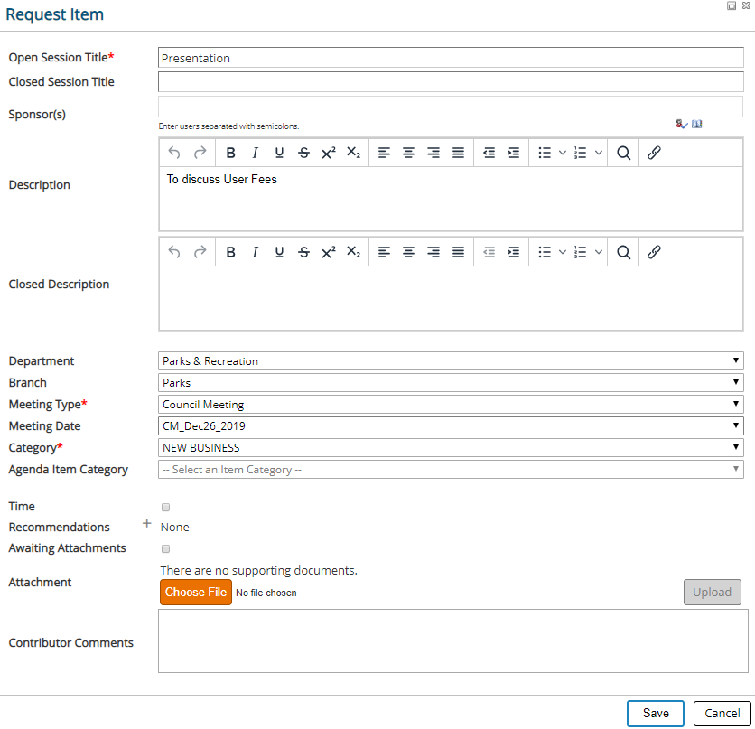Open the Agenda Item Category dropdown
Screen dimensions: 755x729
(451, 470)
